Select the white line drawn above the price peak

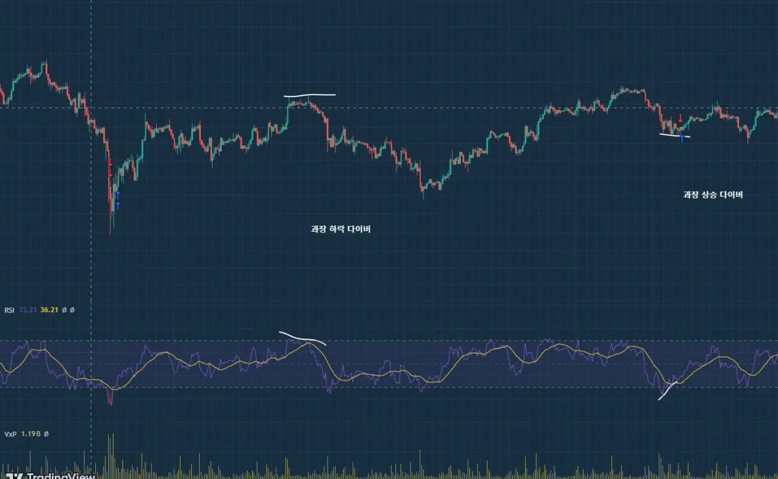coord(310,95)
